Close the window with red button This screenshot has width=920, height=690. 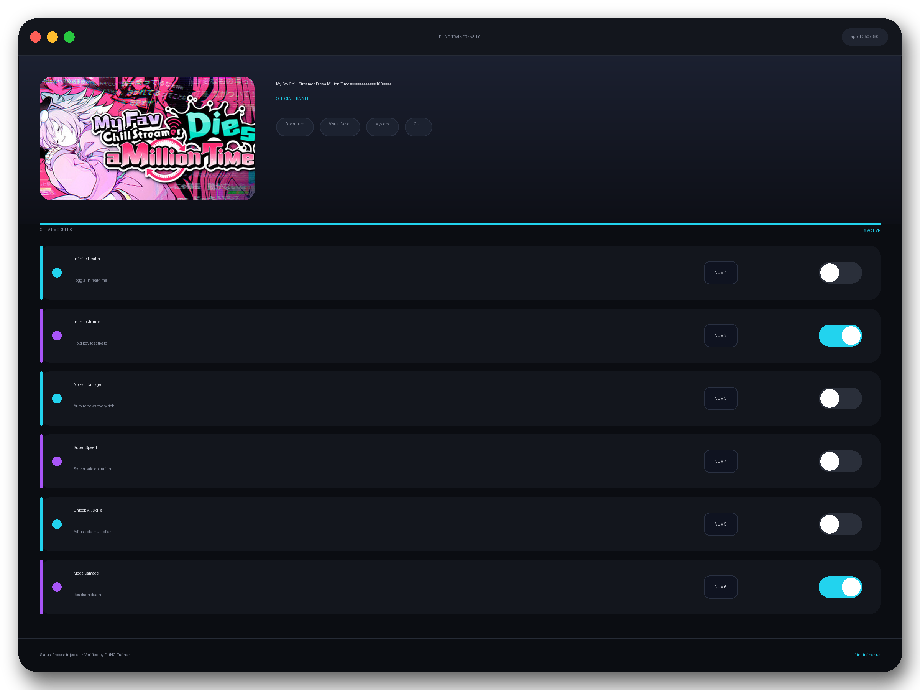(x=35, y=37)
